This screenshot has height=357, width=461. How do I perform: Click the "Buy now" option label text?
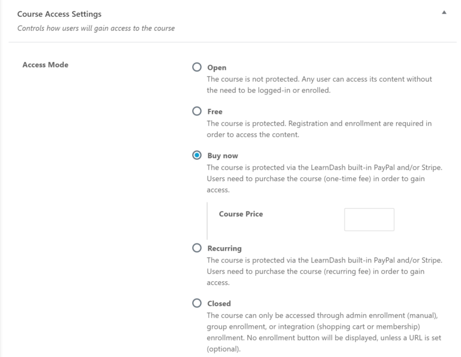[x=222, y=156]
